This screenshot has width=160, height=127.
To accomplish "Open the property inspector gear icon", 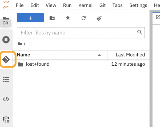I will pyautogui.click(x=6, y=119).
